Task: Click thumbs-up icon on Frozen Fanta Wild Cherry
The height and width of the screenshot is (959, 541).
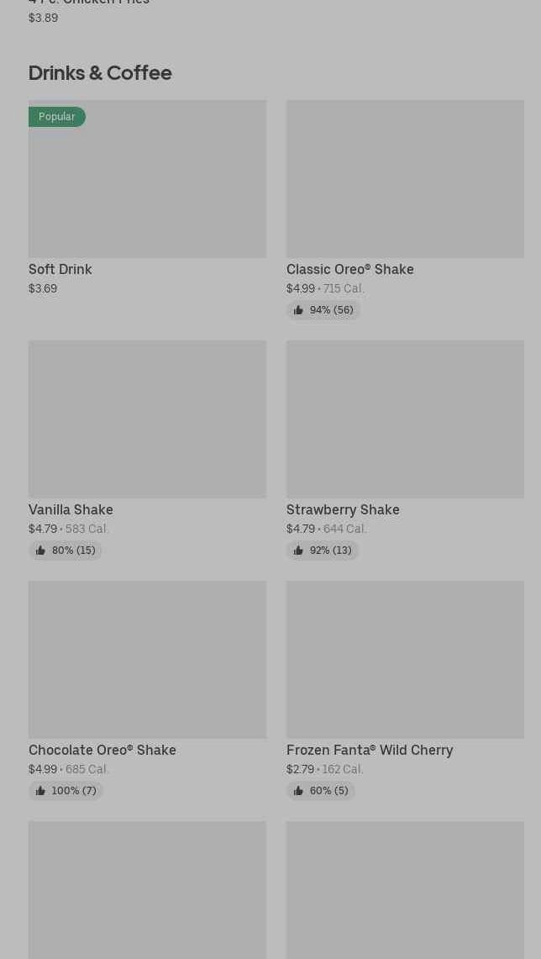Action: 298,791
